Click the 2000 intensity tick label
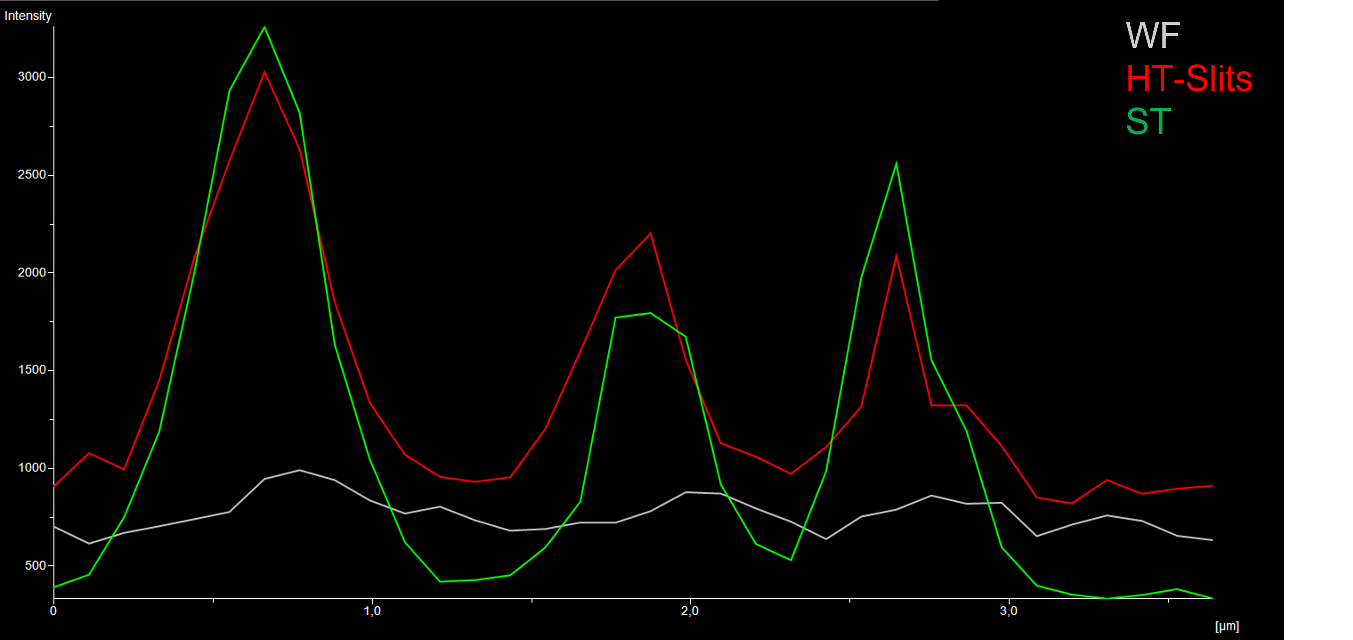The height and width of the screenshot is (640, 1353). (x=32, y=272)
